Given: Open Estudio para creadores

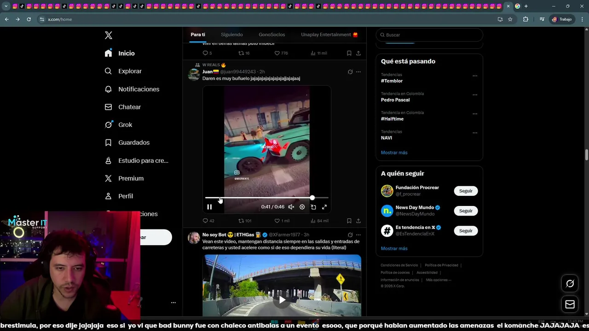Looking at the screenshot, I should click(136, 160).
